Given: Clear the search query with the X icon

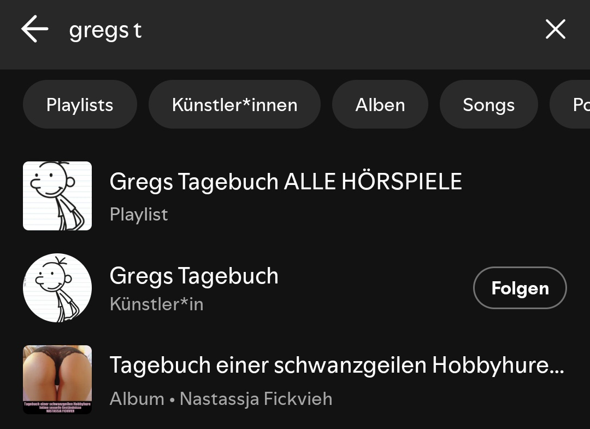Looking at the screenshot, I should [x=555, y=30].
